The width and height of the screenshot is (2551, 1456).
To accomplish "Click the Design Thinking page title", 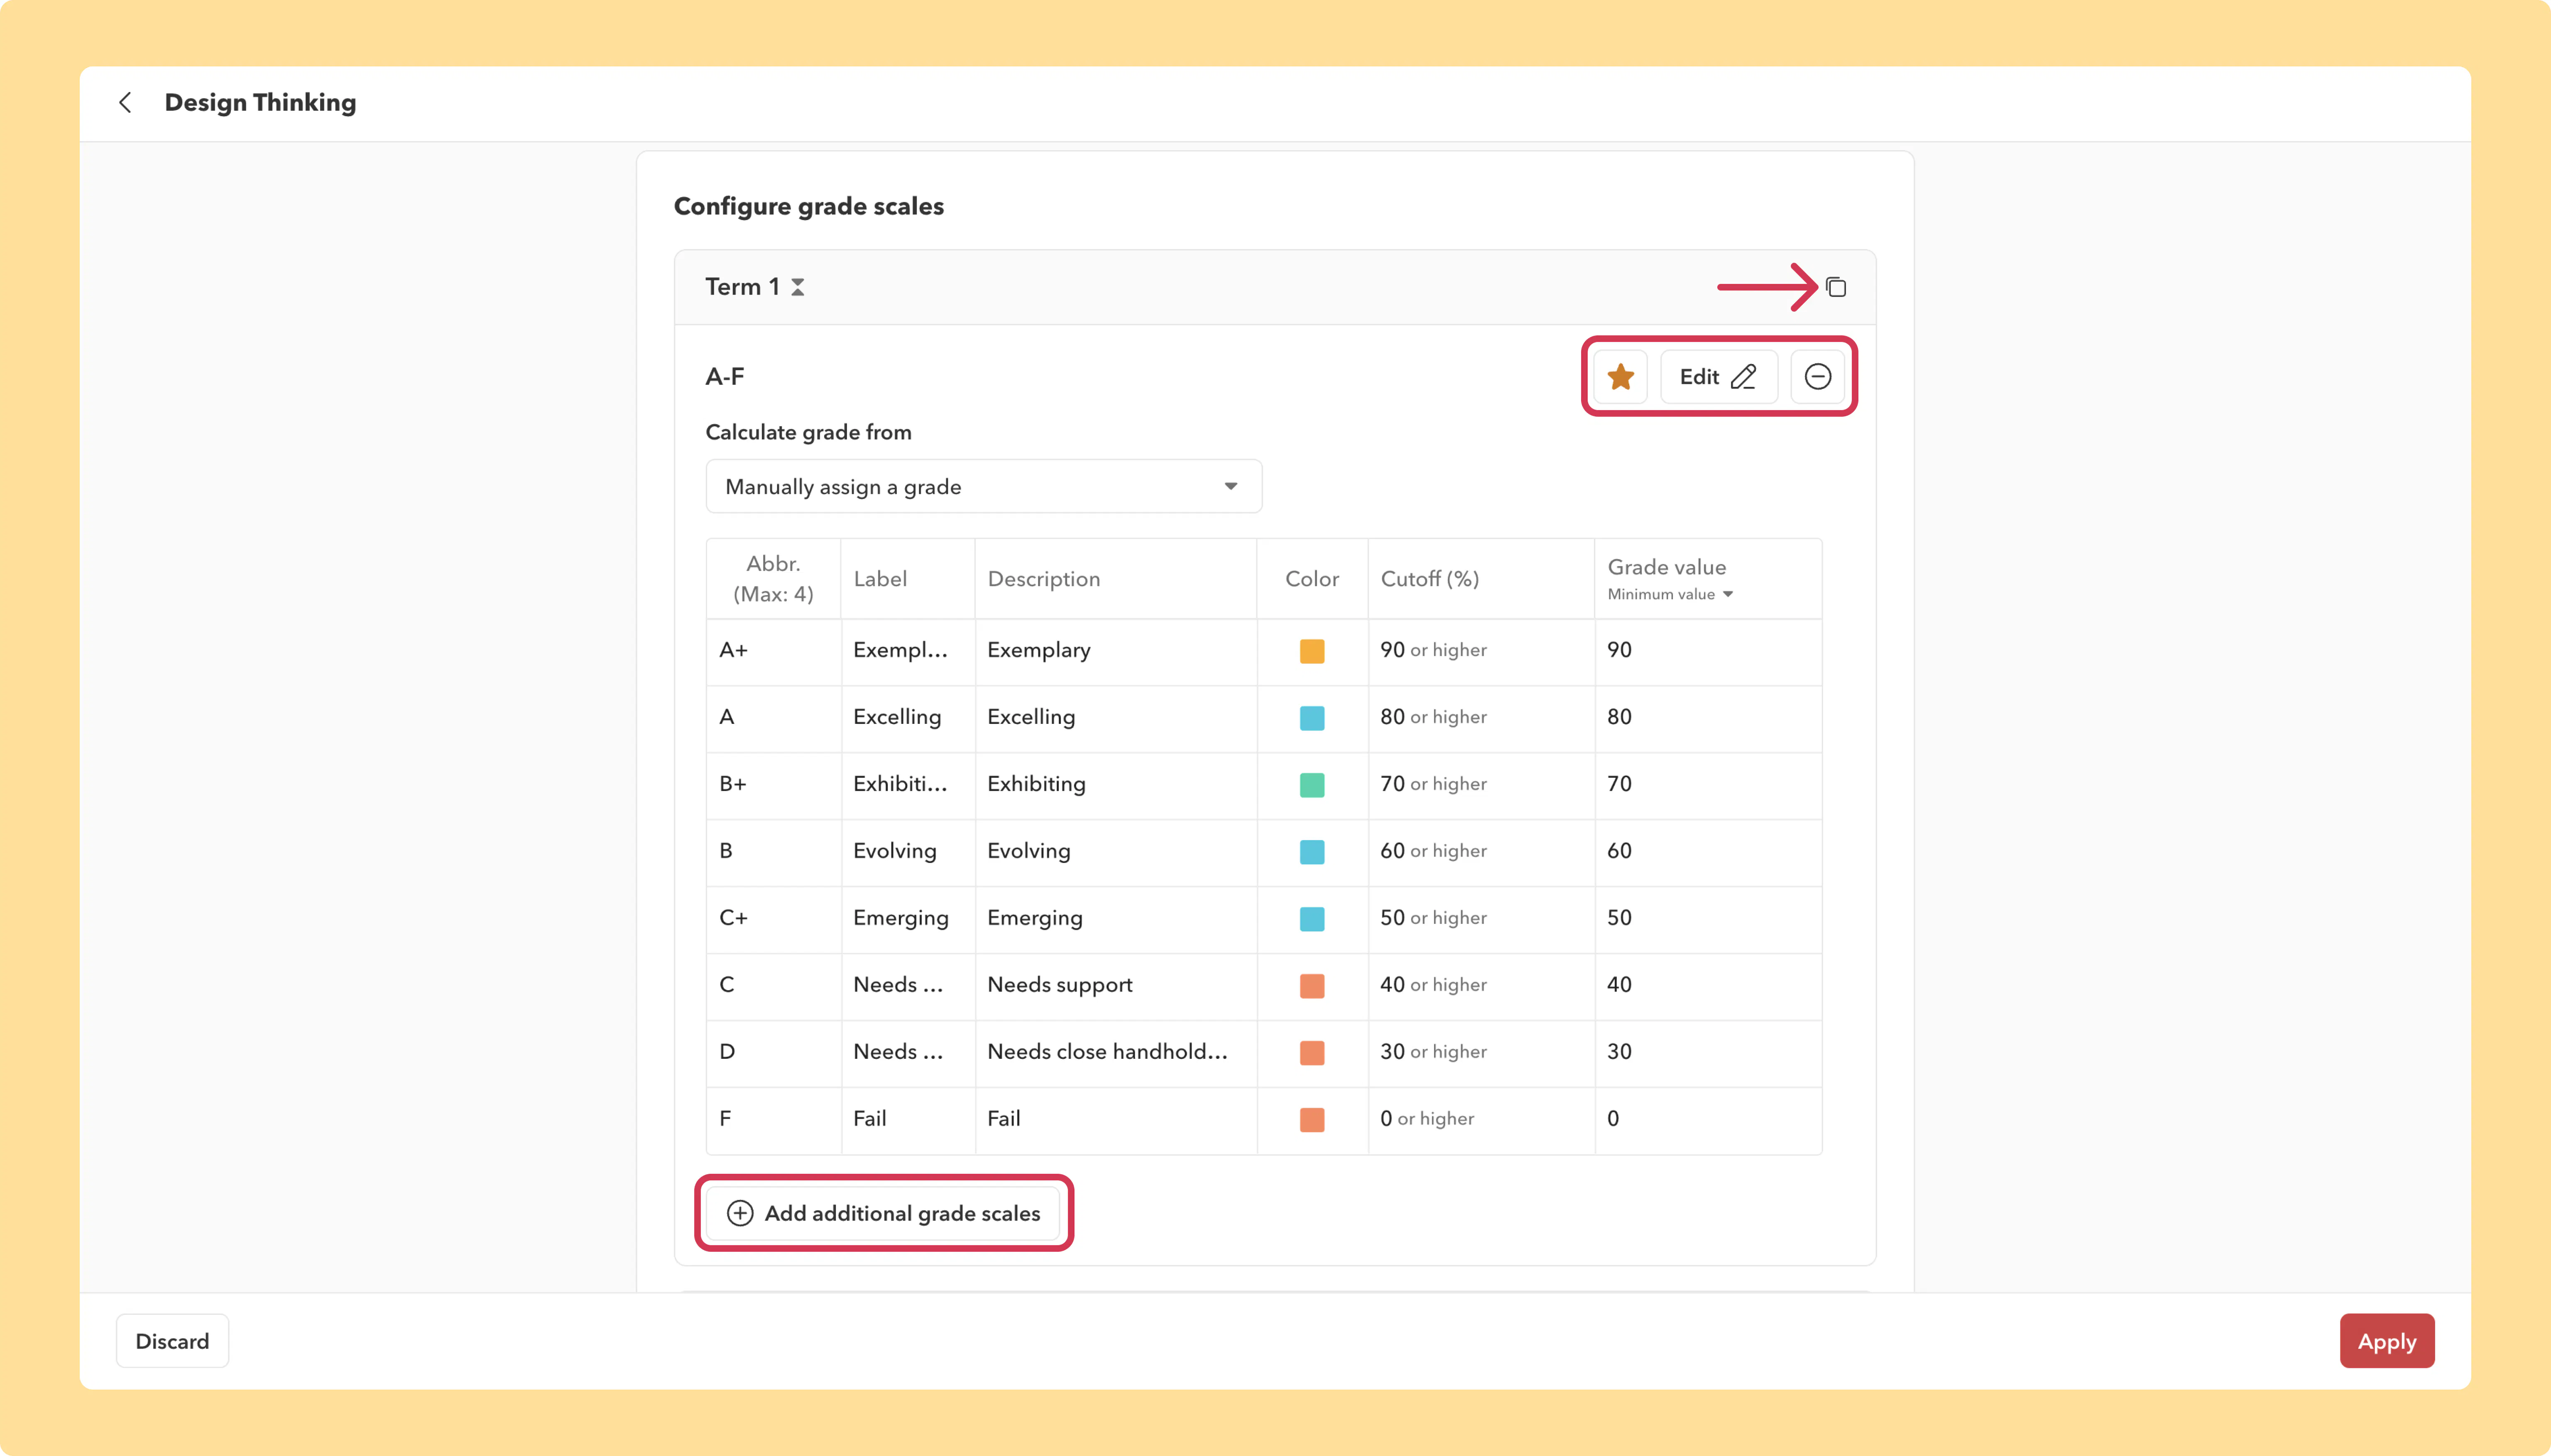I will [x=260, y=102].
